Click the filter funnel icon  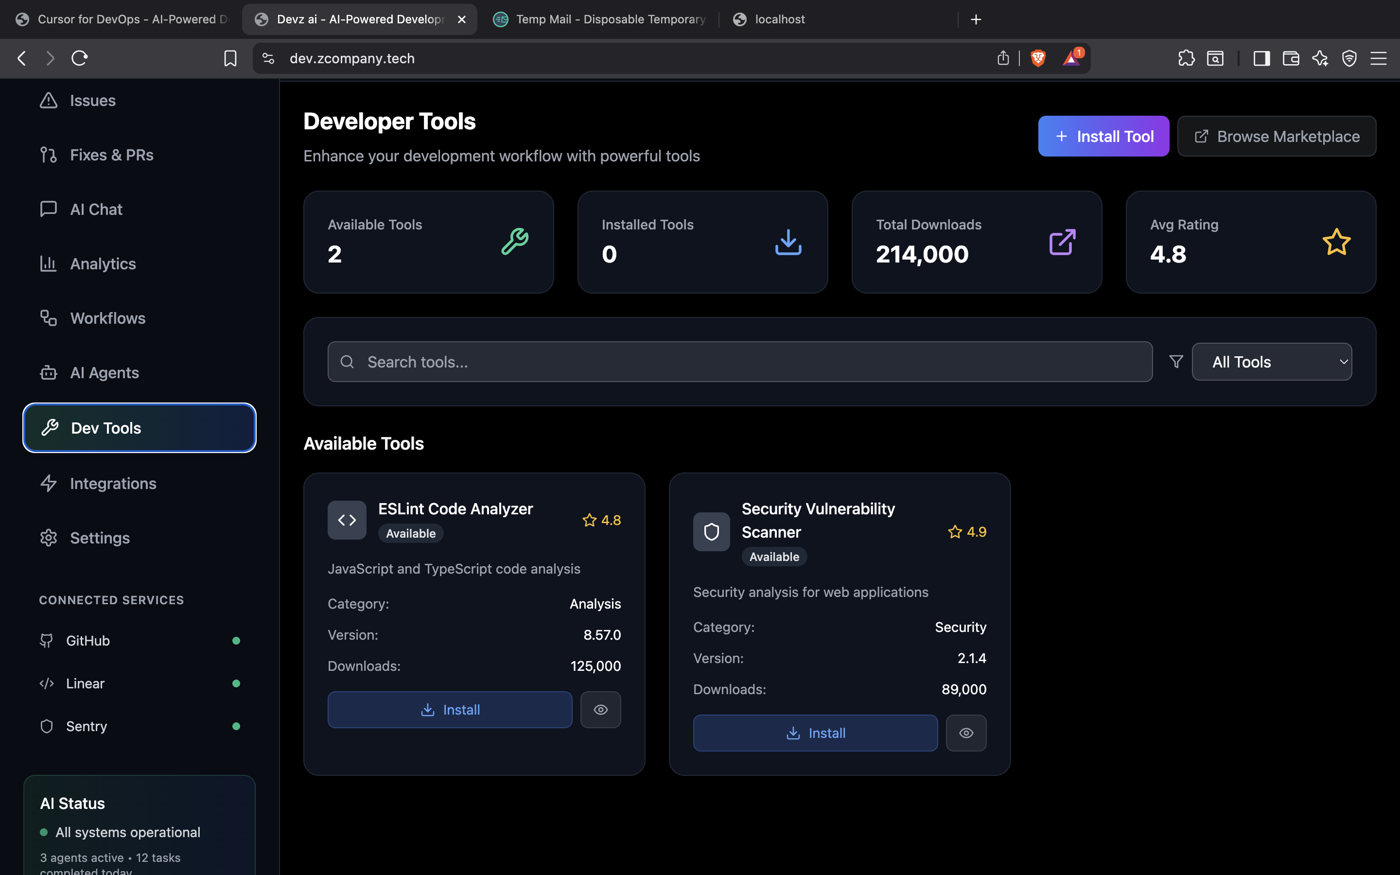pos(1175,362)
